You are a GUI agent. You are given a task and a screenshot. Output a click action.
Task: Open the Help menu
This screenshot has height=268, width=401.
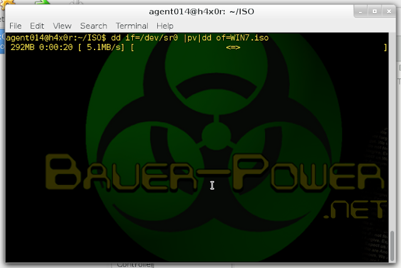click(x=165, y=26)
